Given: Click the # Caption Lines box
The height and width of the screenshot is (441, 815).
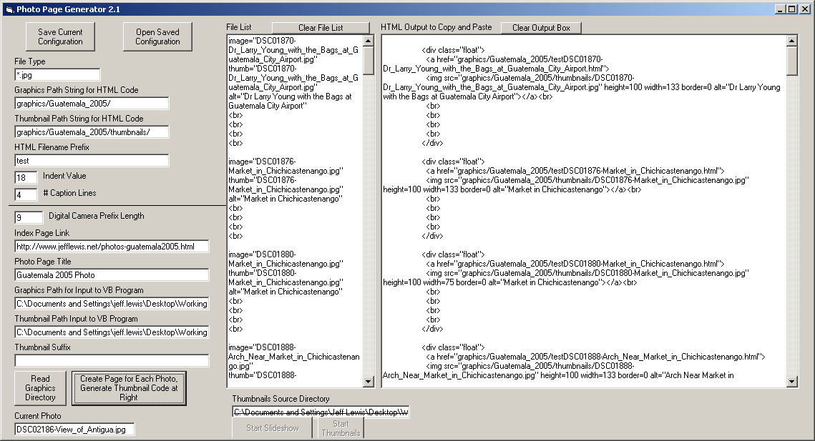Looking at the screenshot, I should (x=26, y=194).
